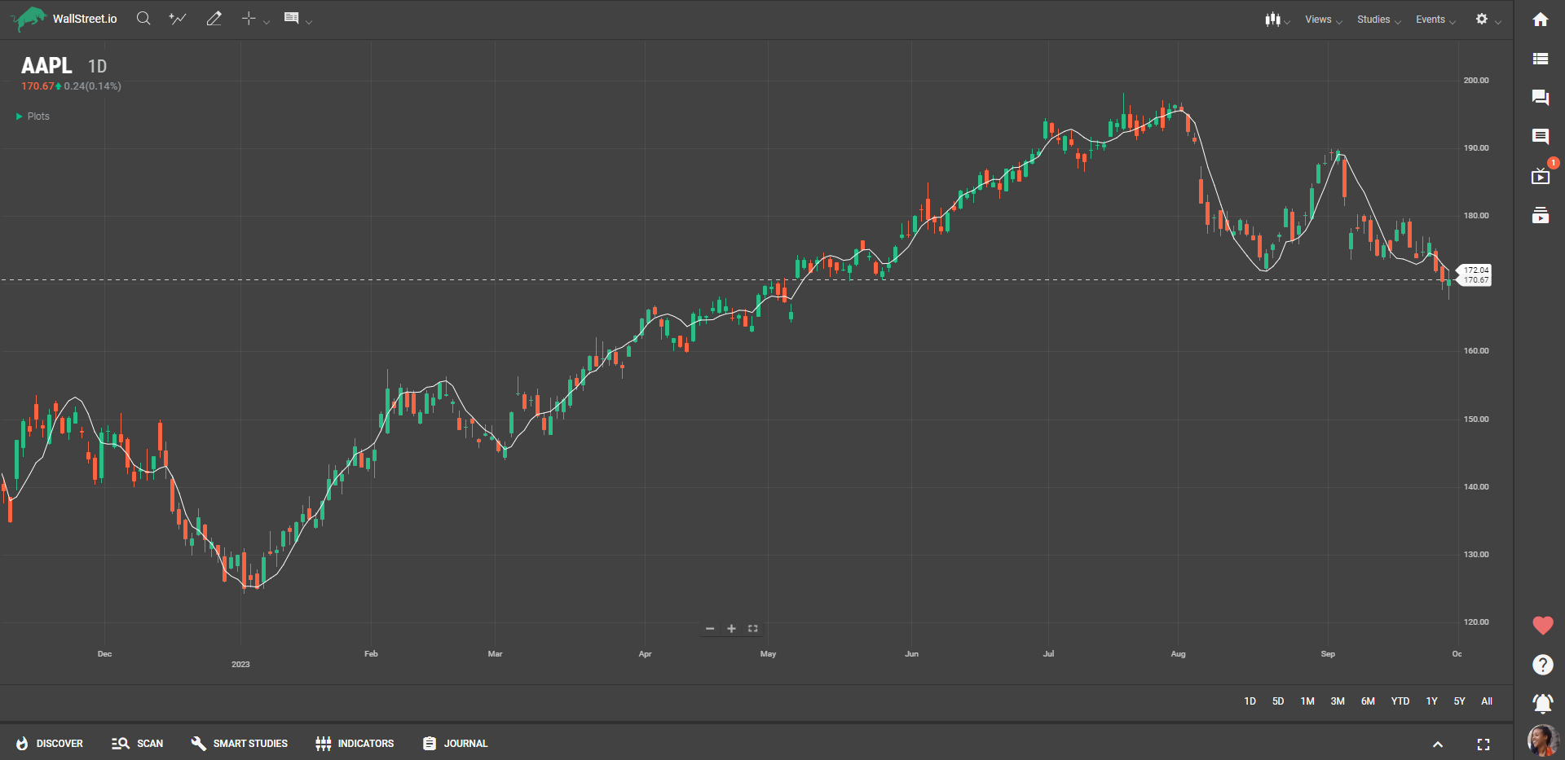Select the 5D range button
This screenshot has width=1565, height=760.
click(x=1278, y=701)
